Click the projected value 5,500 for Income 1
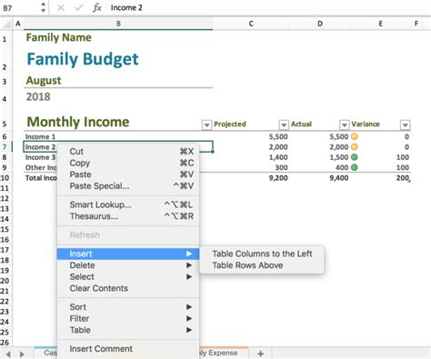Image resolution: width=431 pixels, height=359 pixels. tap(251, 136)
